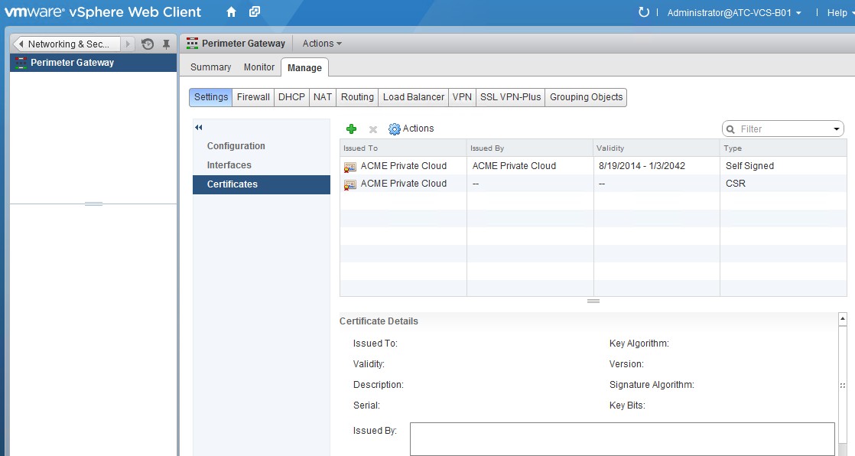The width and height of the screenshot is (855, 456).
Task: Click the delete certificate X icon
Action: click(373, 129)
